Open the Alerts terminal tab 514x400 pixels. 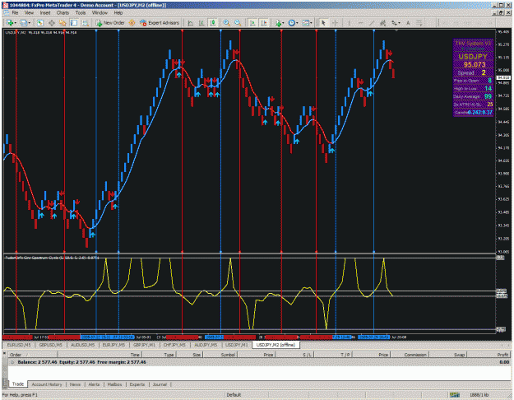pyautogui.click(x=94, y=384)
